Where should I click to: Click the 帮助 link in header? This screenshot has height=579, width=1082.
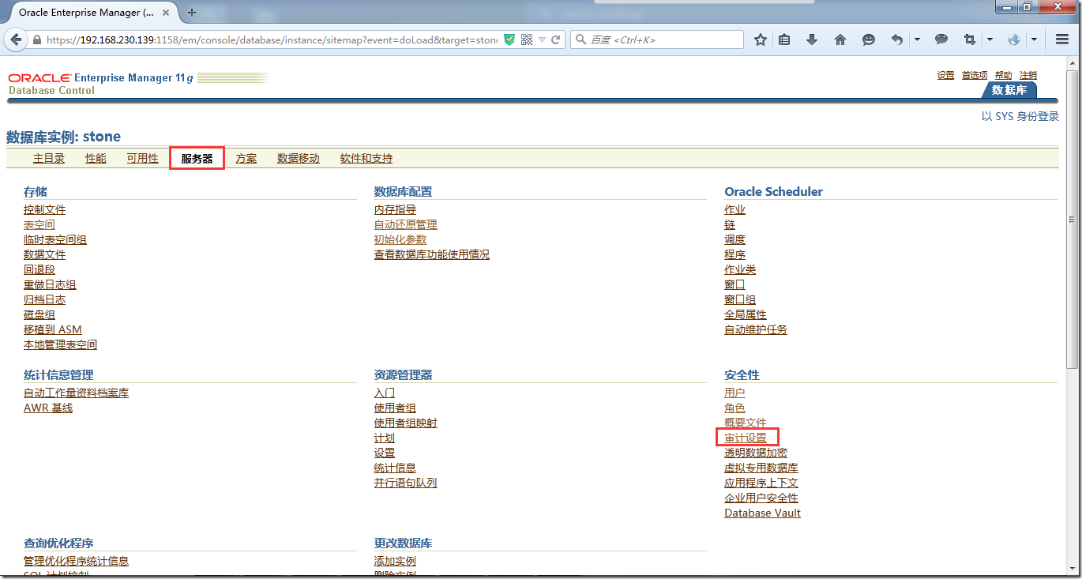1003,75
